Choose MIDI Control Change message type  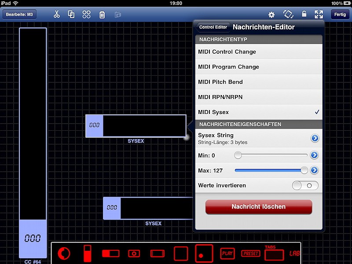(x=259, y=51)
